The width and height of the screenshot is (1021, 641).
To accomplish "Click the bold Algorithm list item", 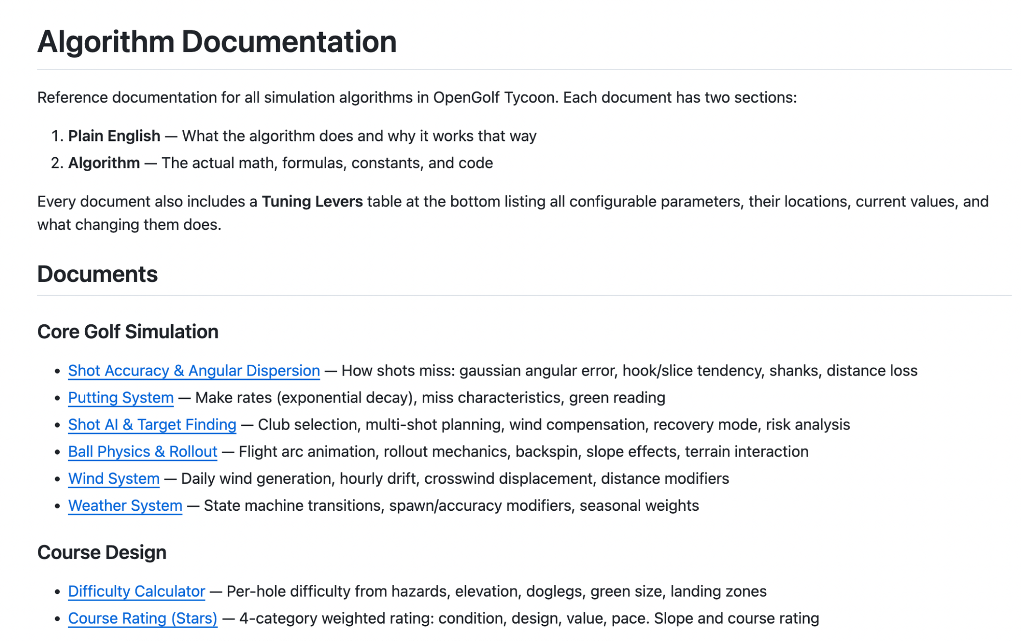I will click(x=104, y=163).
